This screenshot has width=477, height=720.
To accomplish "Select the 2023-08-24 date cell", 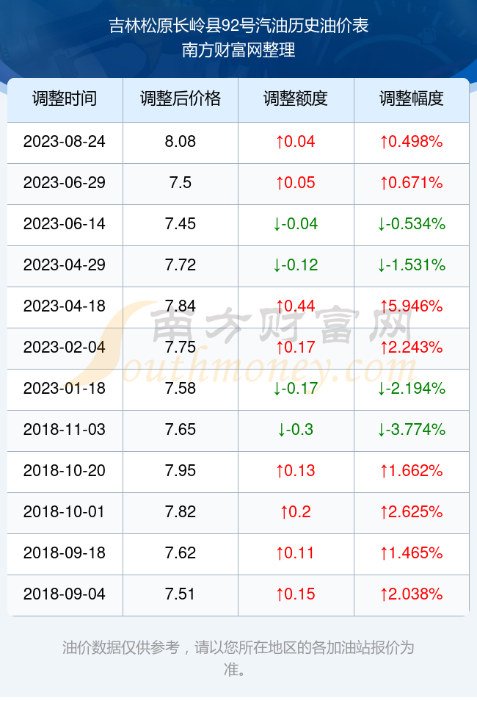I will click(65, 141).
